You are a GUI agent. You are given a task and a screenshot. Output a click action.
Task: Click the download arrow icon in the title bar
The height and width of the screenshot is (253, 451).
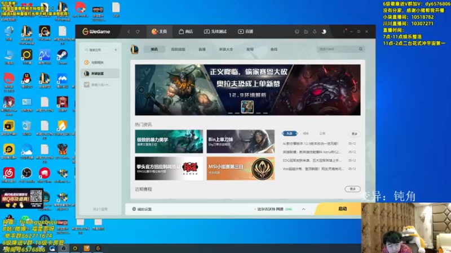315,31
